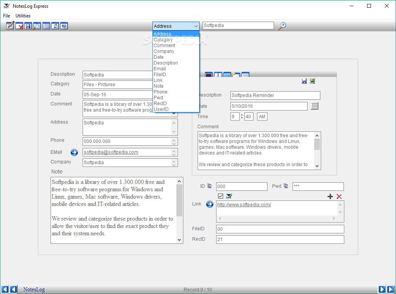Image resolution: width=396 pixels, height=294 pixels.
Task: Toggle the checkbox above the Link field
Action: click(x=220, y=196)
